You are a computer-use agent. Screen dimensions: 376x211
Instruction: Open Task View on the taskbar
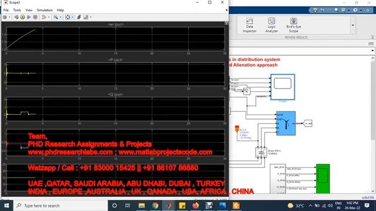click(127, 206)
